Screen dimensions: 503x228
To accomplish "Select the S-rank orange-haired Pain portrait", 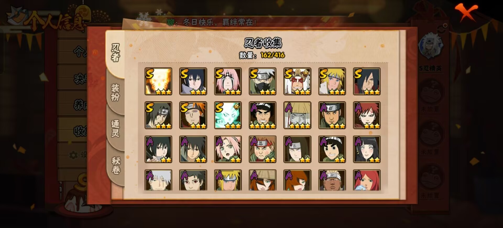I will (193, 115).
